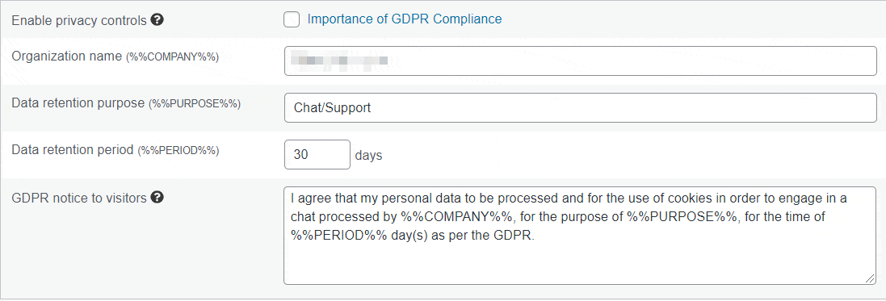Click the days unit text beside period field
This screenshot has height=301, width=886.
(368, 155)
